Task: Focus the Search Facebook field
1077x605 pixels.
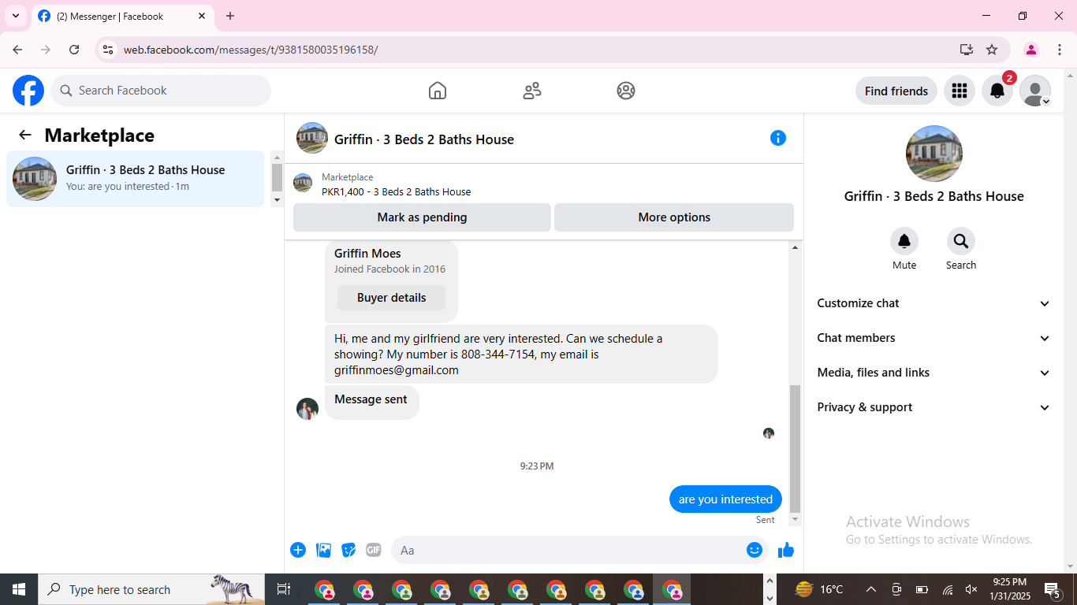Action: point(161,91)
